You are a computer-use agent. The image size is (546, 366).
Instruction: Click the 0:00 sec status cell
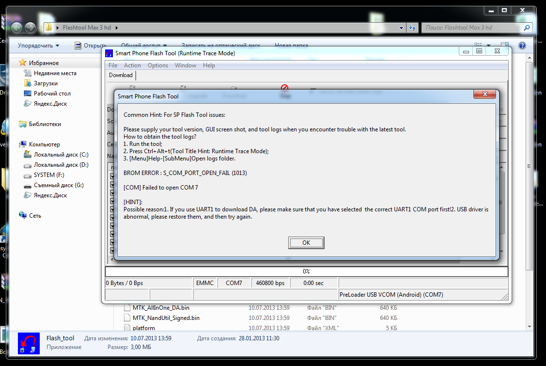click(313, 283)
